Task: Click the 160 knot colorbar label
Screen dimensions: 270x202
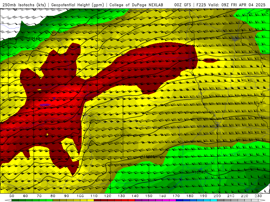Action: click(x=163, y=196)
